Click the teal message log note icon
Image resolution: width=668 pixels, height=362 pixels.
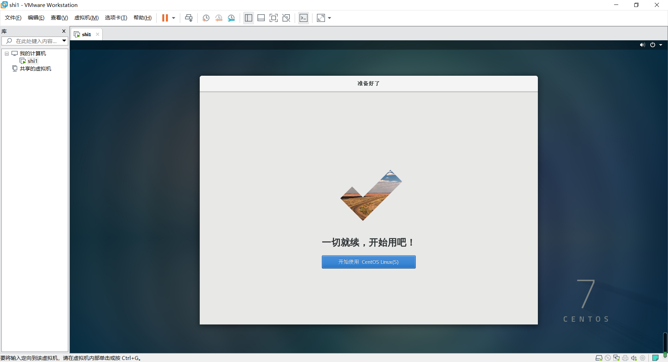pos(655,358)
